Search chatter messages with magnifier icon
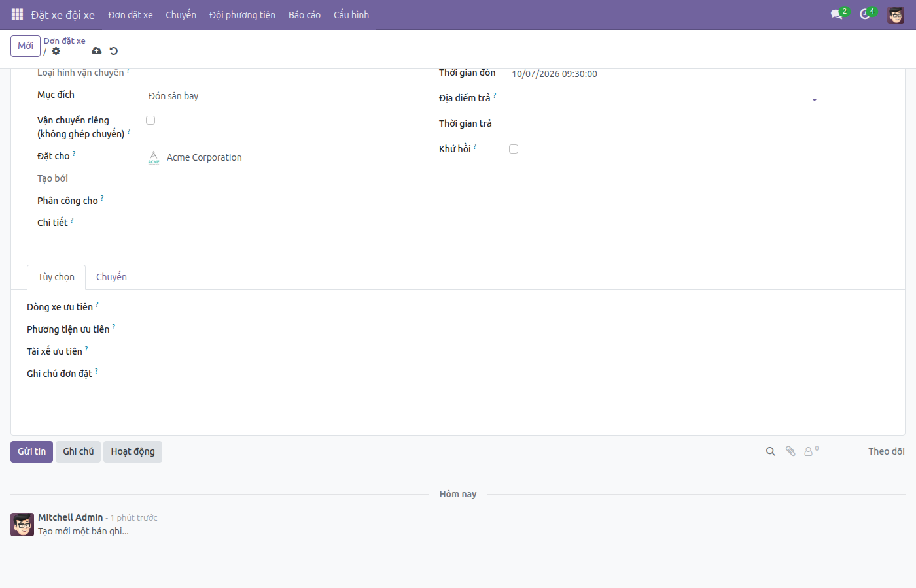Image resolution: width=916 pixels, height=588 pixels. click(771, 451)
